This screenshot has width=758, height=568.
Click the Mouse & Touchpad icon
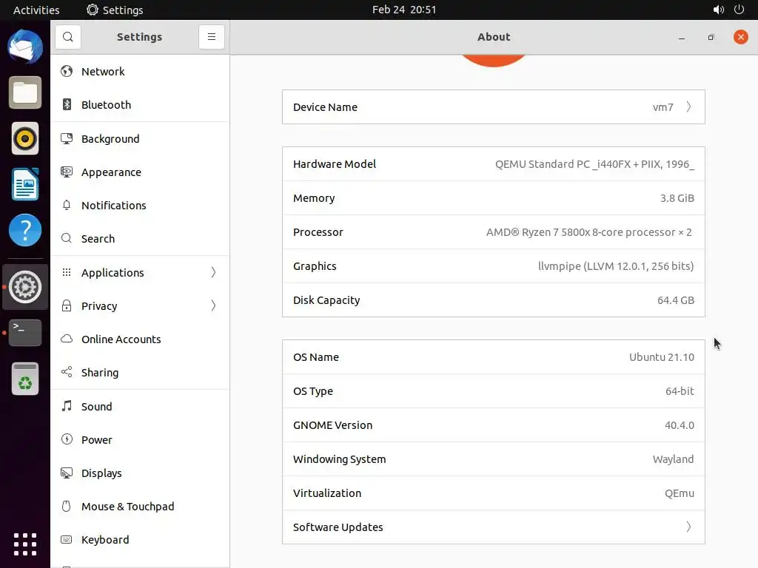point(67,506)
